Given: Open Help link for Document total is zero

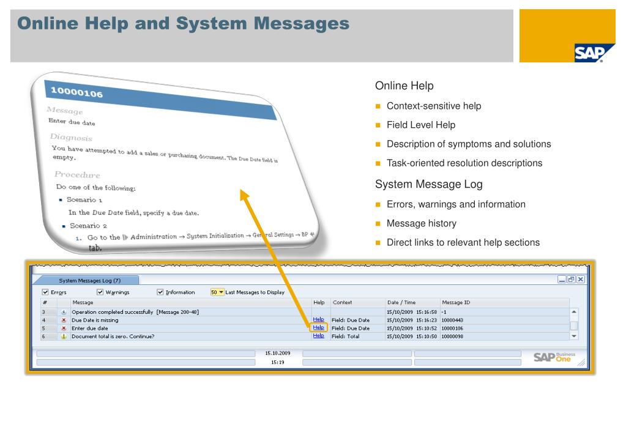Looking at the screenshot, I should [x=318, y=336].
